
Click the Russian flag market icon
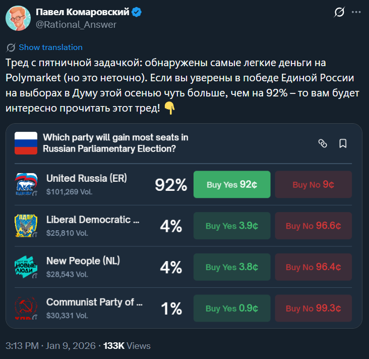pyautogui.click(x=26, y=143)
